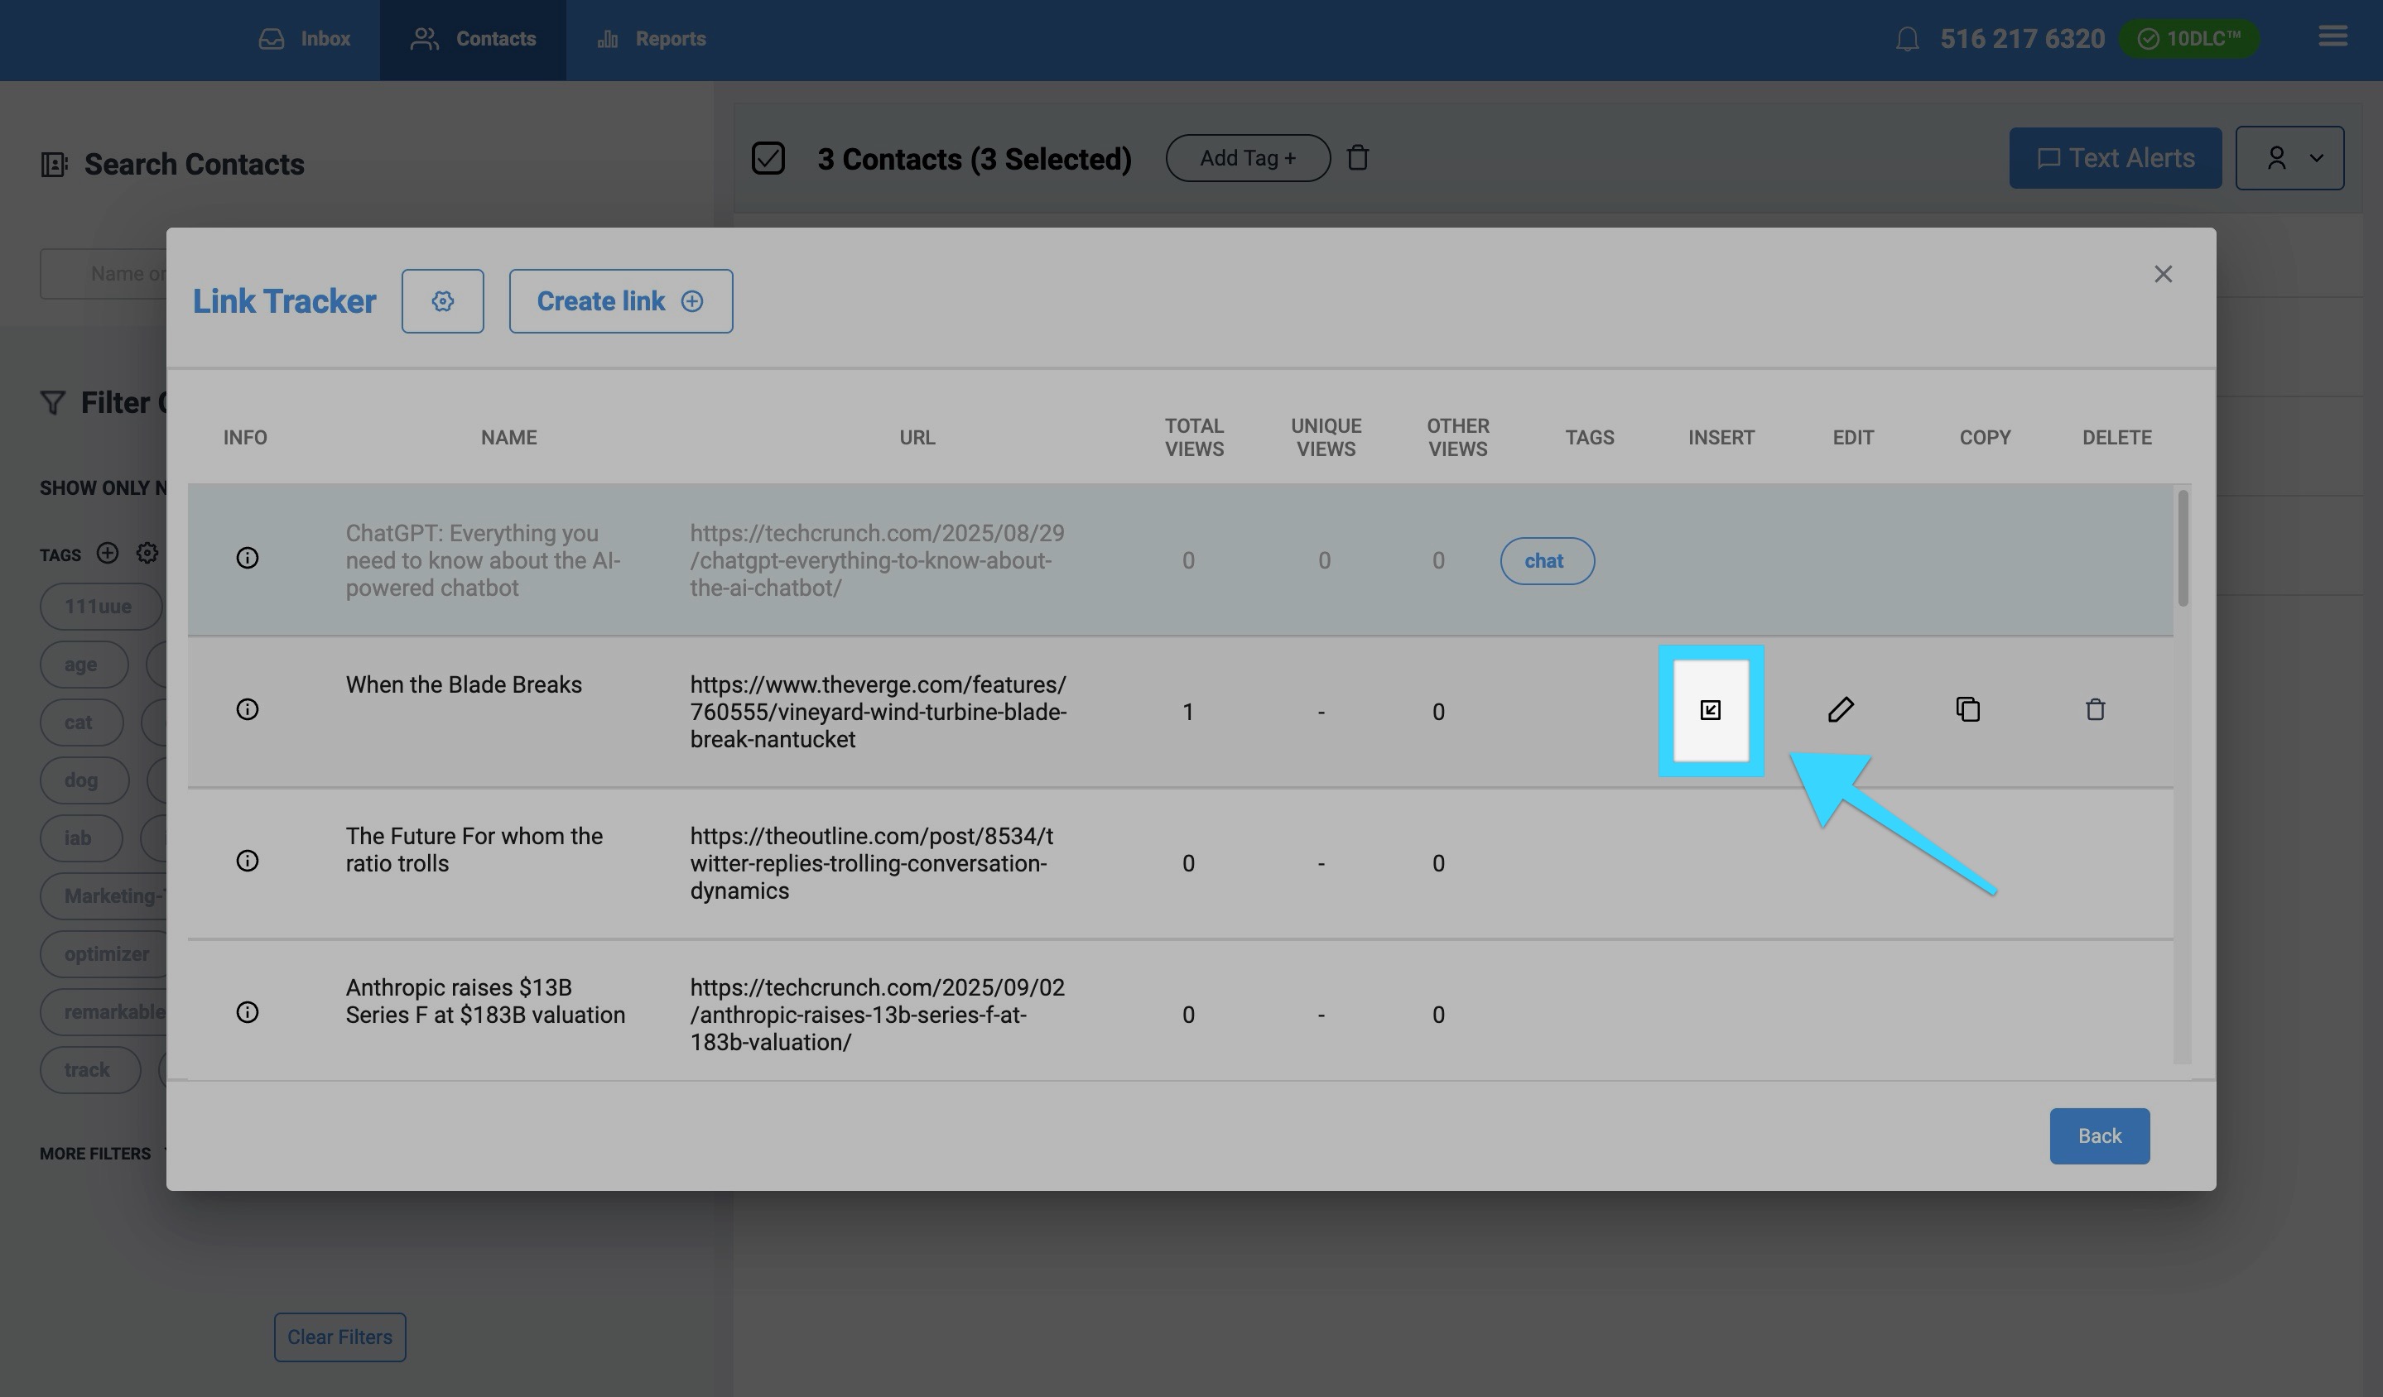This screenshot has width=2383, height=1397.
Task: Open the hamburger menu
Action: pyautogui.click(x=2332, y=36)
